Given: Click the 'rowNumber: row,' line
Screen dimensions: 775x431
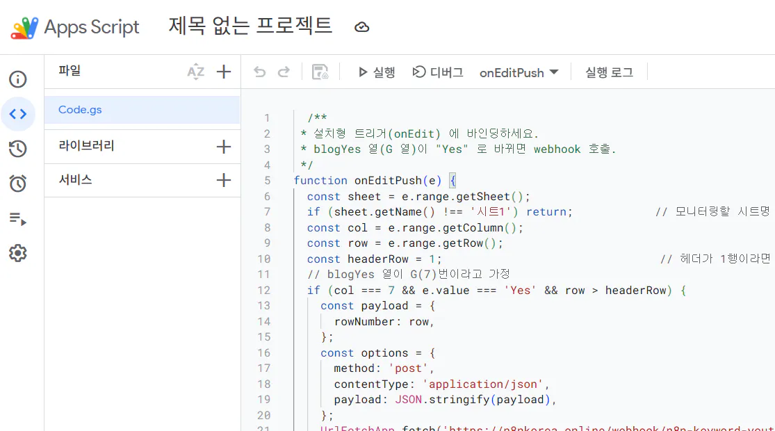Looking at the screenshot, I should pos(384,322).
